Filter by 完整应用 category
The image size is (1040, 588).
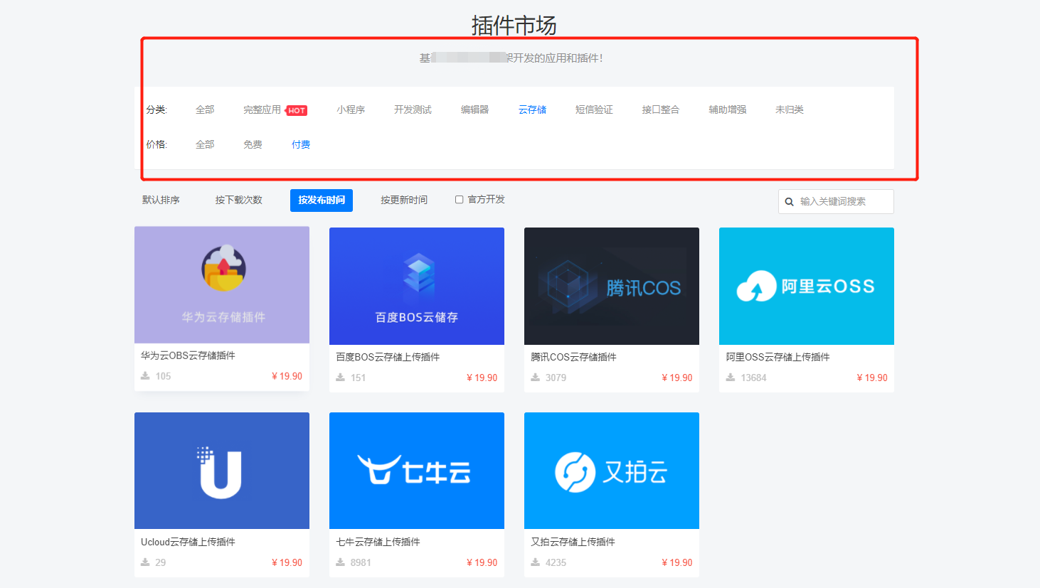tap(262, 109)
